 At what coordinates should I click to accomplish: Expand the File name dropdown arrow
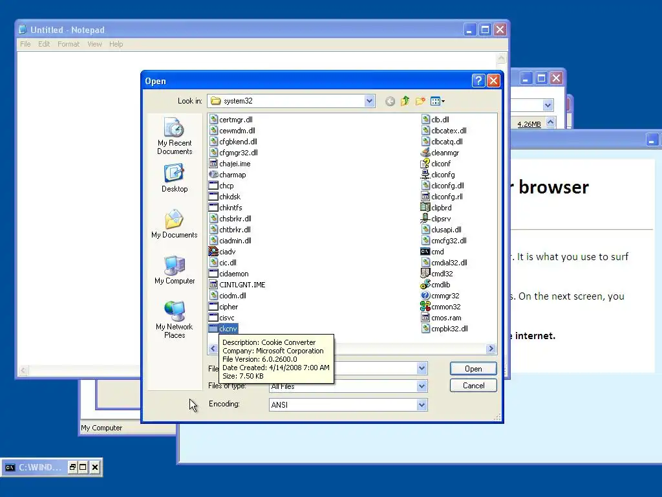pyautogui.click(x=422, y=368)
